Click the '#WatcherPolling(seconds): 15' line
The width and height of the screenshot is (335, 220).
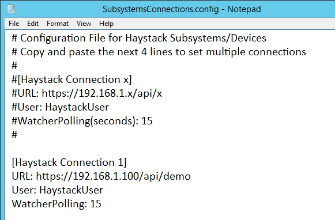82,121
